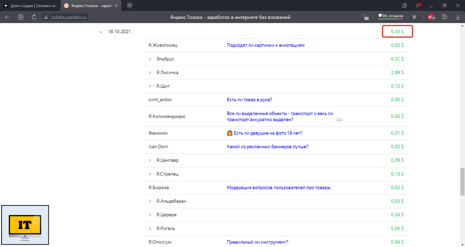Click the 0,31 $ amount for Эльбрус
Image resolution: width=465 pixels, height=247 pixels.
coord(397,59)
